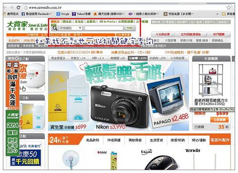Open the Facebook bookmark
Image resolution: width=238 pixels, height=173 pixels.
pyautogui.click(x=37, y=14)
